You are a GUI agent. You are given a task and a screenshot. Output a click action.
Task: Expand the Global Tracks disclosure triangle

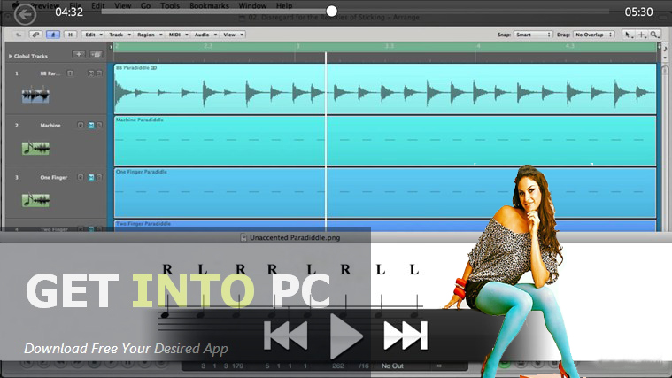[x=11, y=56]
